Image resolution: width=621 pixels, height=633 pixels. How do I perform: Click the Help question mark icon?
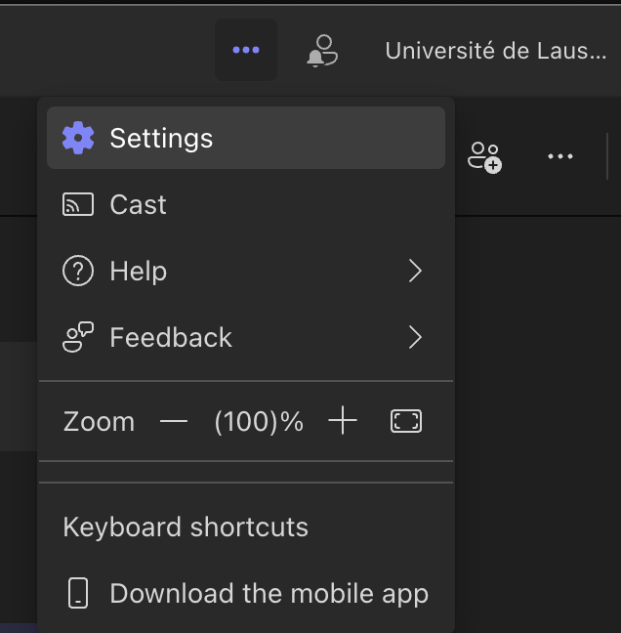tap(78, 271)
